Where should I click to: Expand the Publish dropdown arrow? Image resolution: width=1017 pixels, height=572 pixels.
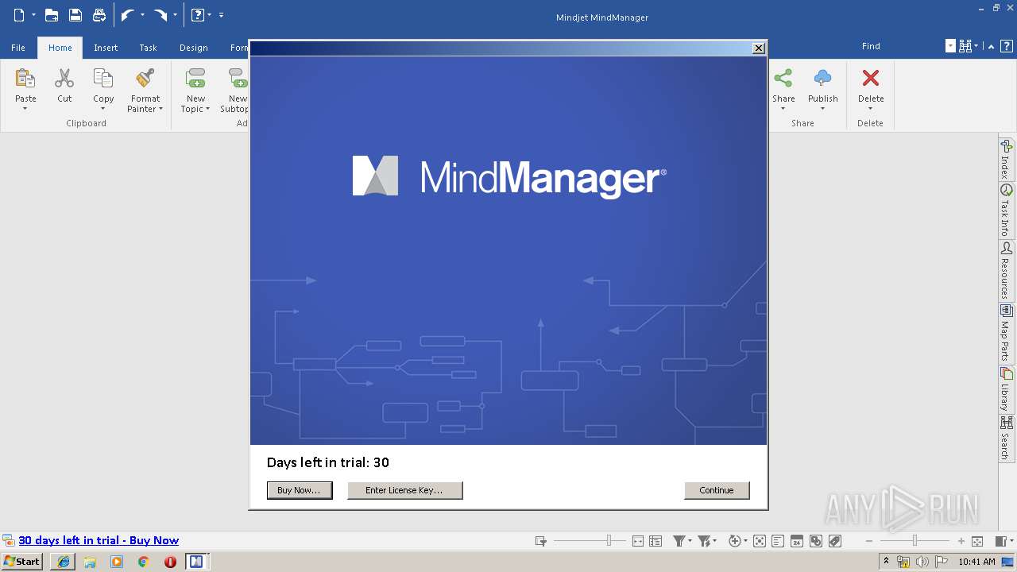tap(823, 109)
